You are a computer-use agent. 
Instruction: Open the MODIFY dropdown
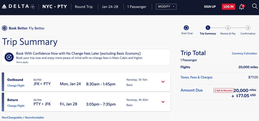166,7
